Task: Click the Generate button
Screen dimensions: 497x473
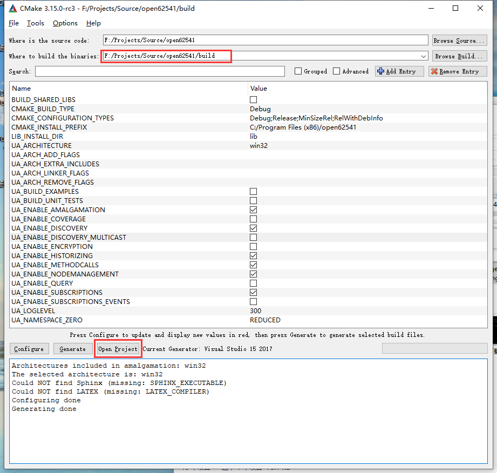Action: (73, 349)
